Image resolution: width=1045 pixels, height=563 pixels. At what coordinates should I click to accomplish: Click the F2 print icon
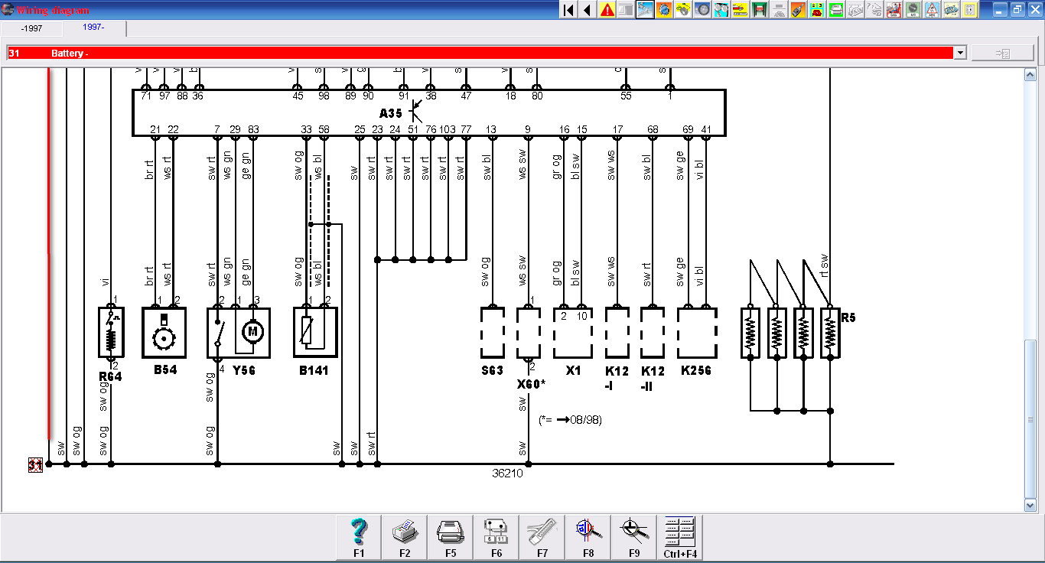[405, 537]
